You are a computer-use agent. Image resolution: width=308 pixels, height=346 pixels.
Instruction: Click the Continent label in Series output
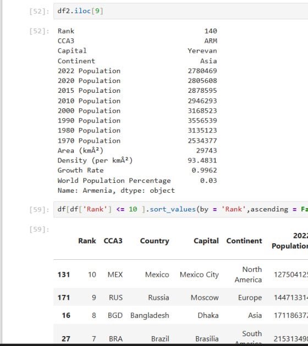pos(76,61)
